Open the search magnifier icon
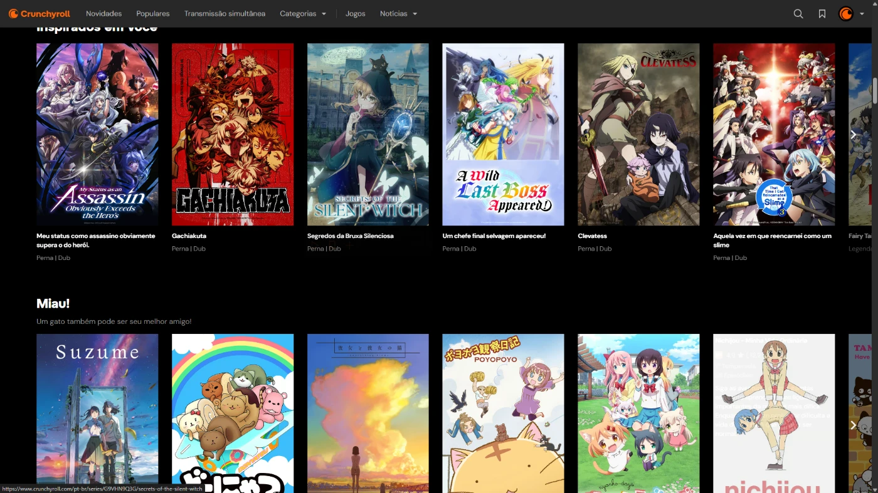This screenshot has width=878, height=493. coord(798,14)
